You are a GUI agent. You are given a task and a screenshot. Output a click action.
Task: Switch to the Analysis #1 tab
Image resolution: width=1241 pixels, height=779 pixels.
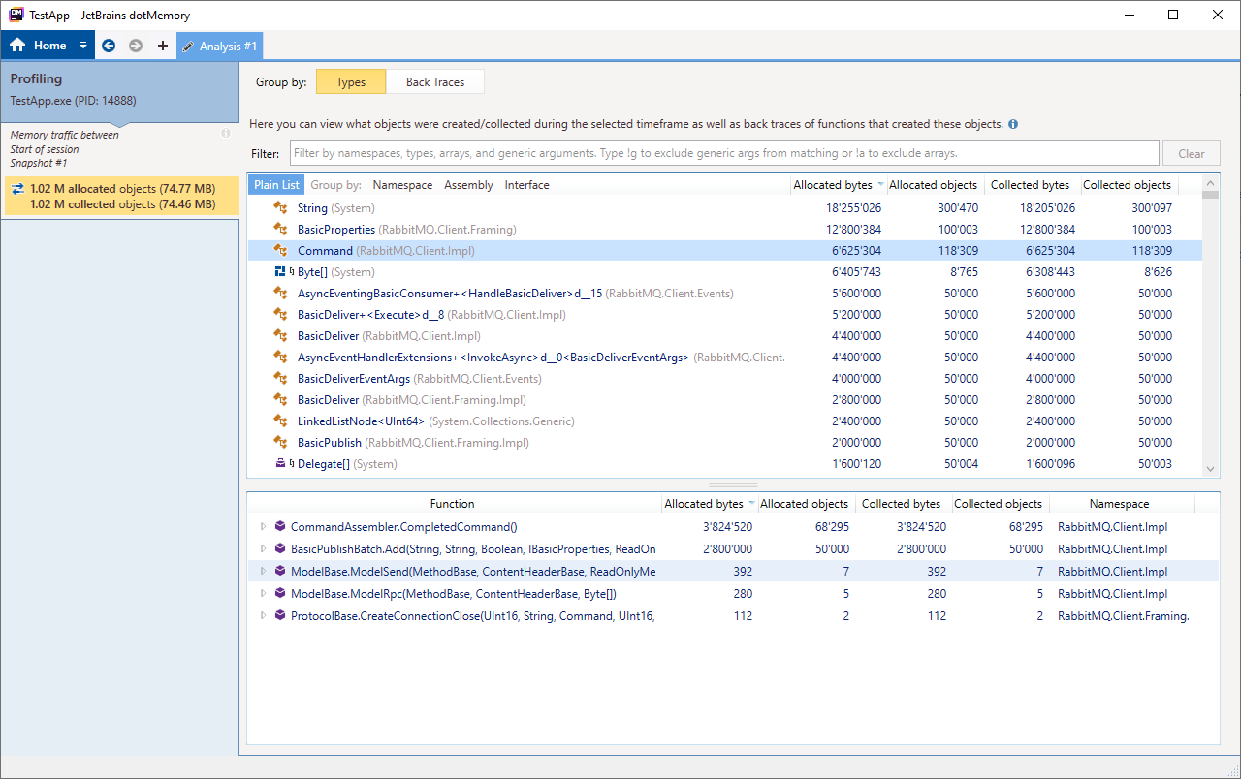219,46
